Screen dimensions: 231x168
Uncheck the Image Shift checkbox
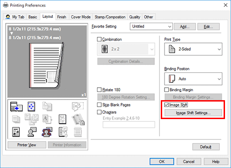pos(166,105)
